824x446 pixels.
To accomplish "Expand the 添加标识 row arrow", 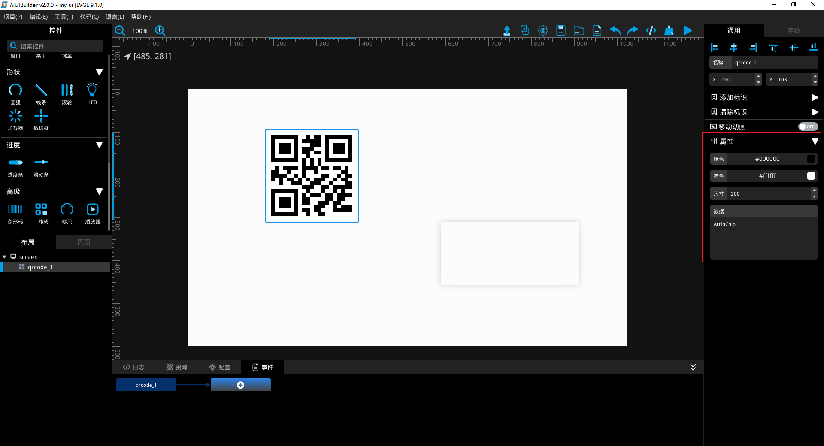I will point(815,97).
